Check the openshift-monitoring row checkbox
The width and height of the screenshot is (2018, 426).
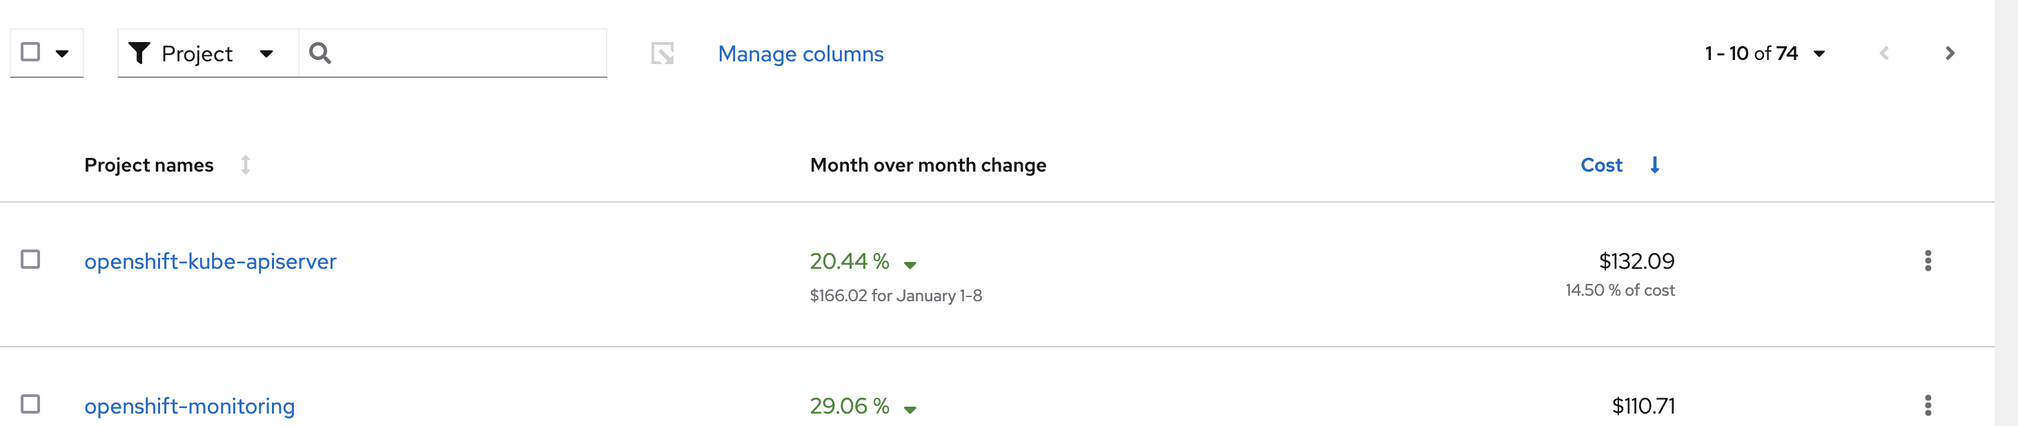30,404
